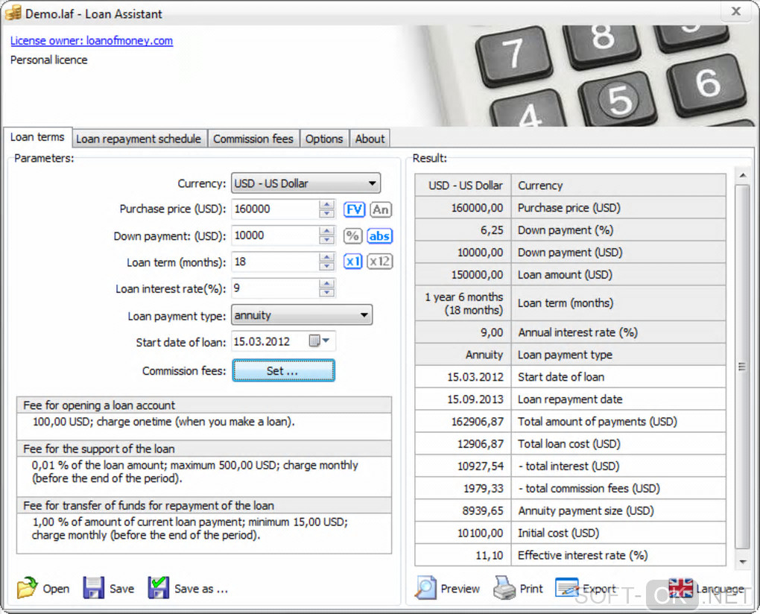This screenshot has width=760, height=614.
Task: Open the start date calendar picker
Action: (320, 341)
